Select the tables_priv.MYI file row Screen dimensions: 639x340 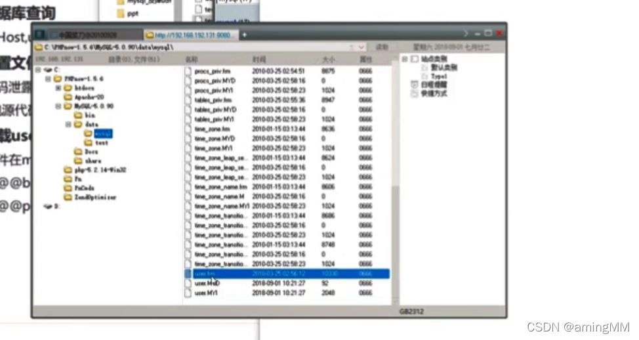coord(287,119)
